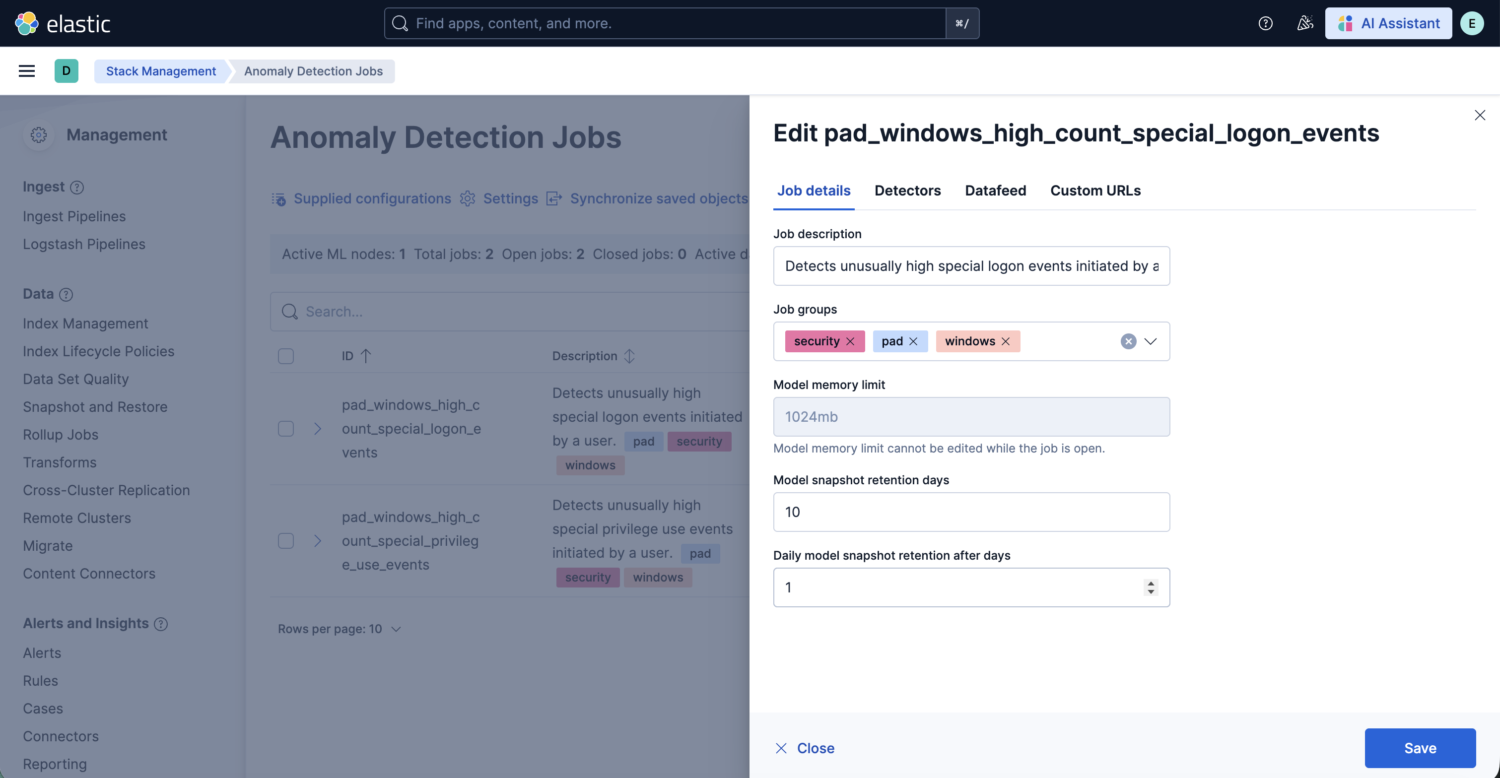Viewport: 1500px width, 778px height.
Task: Click the Synchronize saved objects icon
Action: pos(554,198)
